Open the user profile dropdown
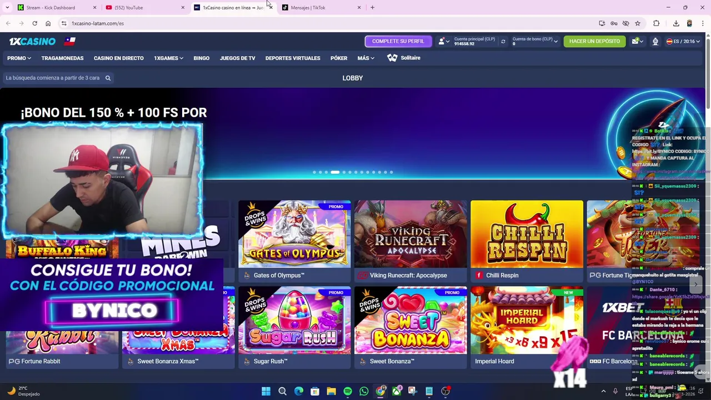 pos(443,41)
